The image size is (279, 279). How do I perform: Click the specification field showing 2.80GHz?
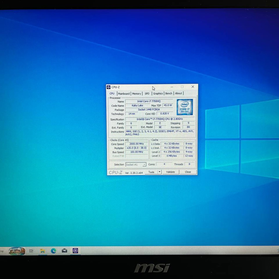160,119
